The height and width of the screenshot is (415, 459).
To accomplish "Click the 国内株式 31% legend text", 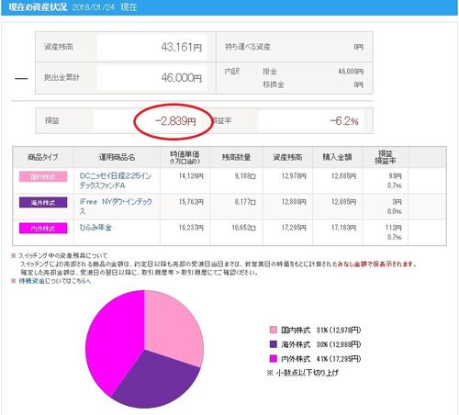I will (x=320, y=330).
